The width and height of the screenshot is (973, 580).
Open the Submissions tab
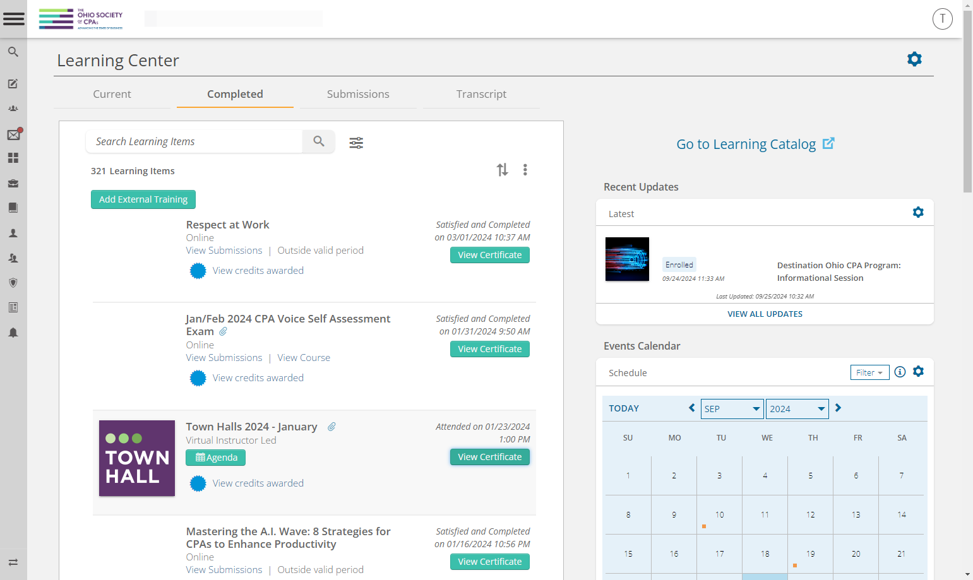click(x=358, y=94)
